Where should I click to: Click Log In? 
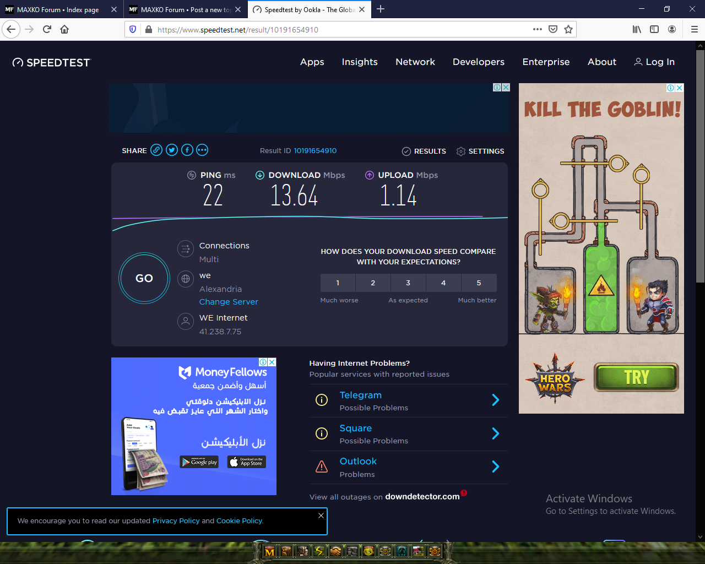pos(654,62)
